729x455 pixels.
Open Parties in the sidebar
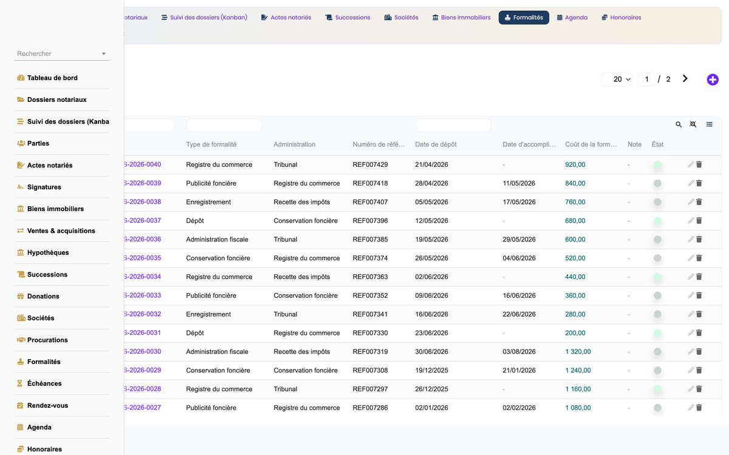tap(62, 143)
